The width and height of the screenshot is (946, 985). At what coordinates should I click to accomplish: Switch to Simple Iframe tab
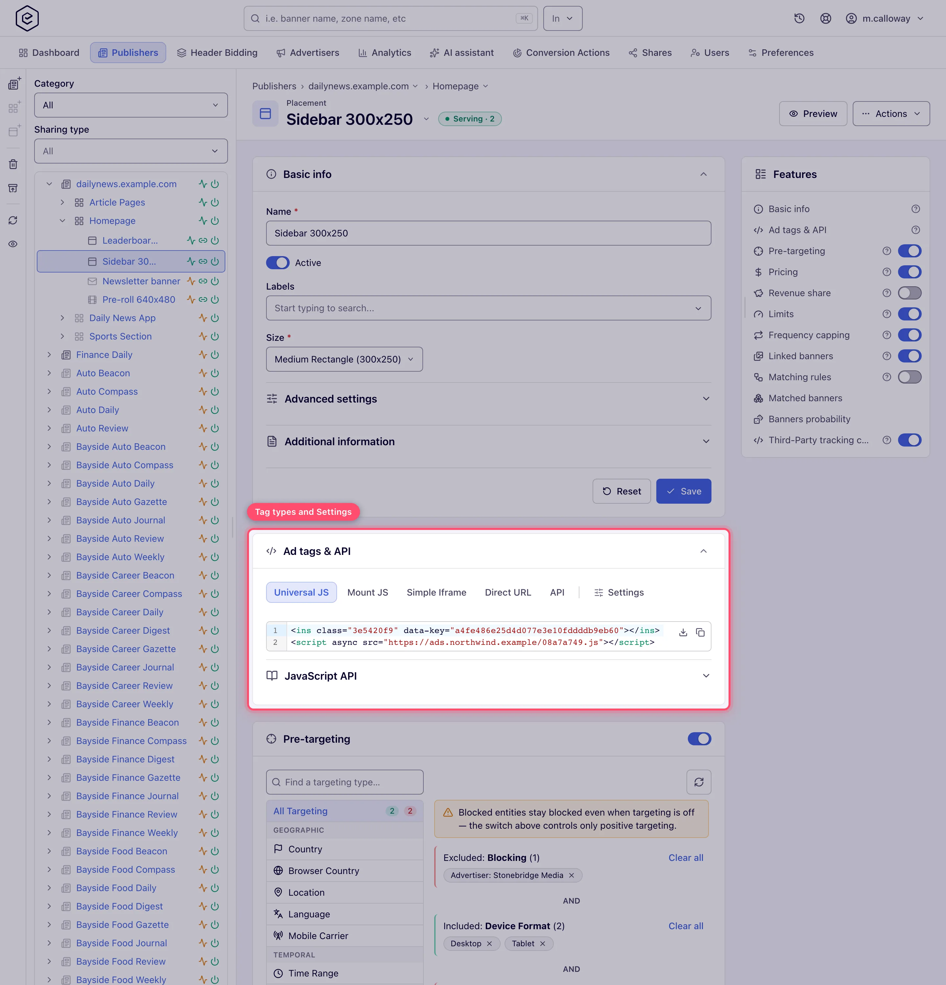tap(436, 593)
